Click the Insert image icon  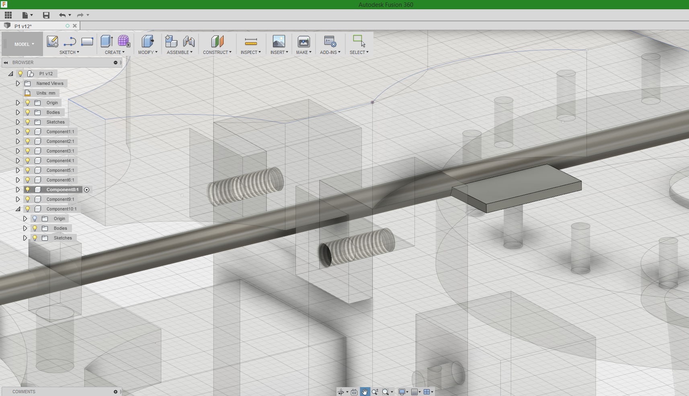(279, 41)
